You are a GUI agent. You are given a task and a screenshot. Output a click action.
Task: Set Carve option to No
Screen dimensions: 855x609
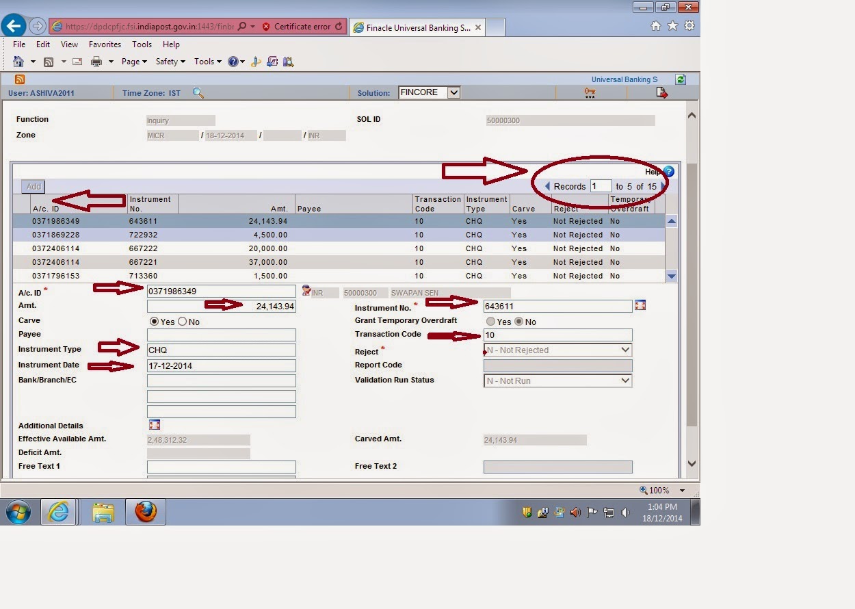pos(182,320)
